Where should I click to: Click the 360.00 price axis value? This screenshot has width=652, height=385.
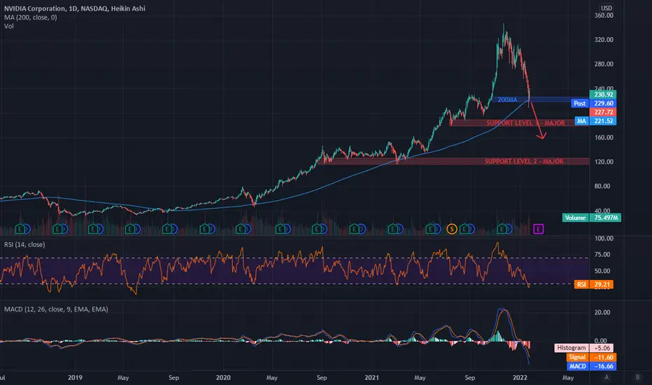point(604,15)
